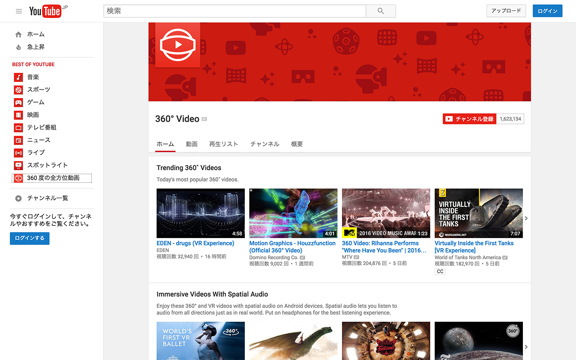Click the 360° Video channel avatar icon

(x=178, y=45)
